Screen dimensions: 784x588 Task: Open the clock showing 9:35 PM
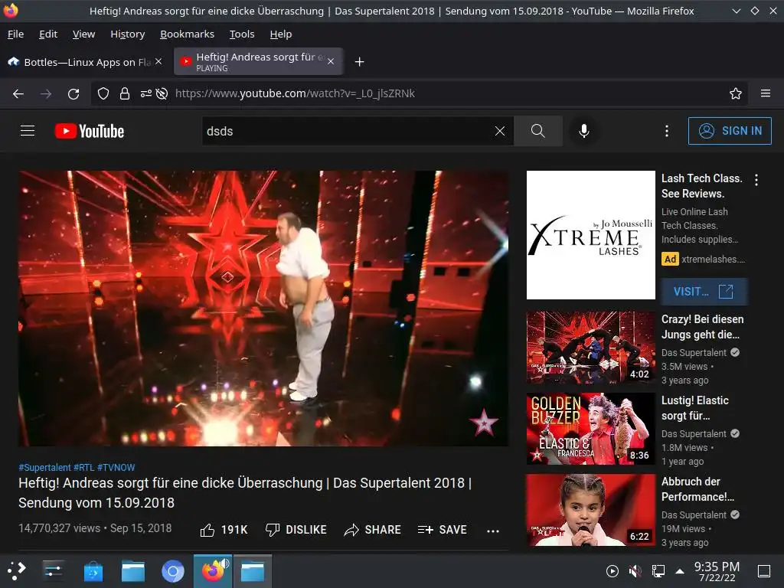717,571
